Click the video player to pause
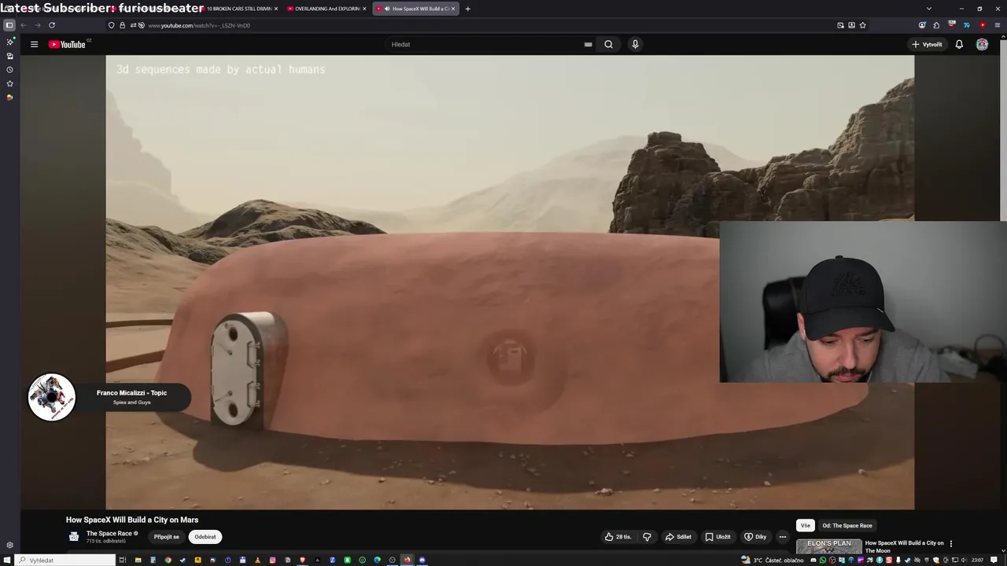The height and width of the screenshot is (566, 1007). [x=510, y=282]
